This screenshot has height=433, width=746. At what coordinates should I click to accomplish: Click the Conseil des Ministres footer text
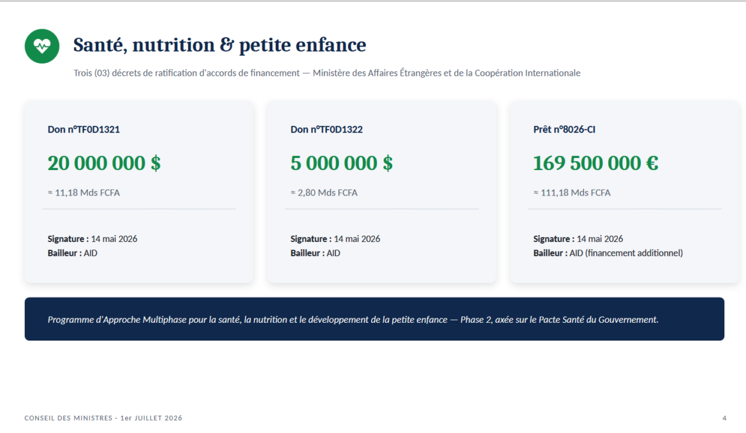coord(103,418)
